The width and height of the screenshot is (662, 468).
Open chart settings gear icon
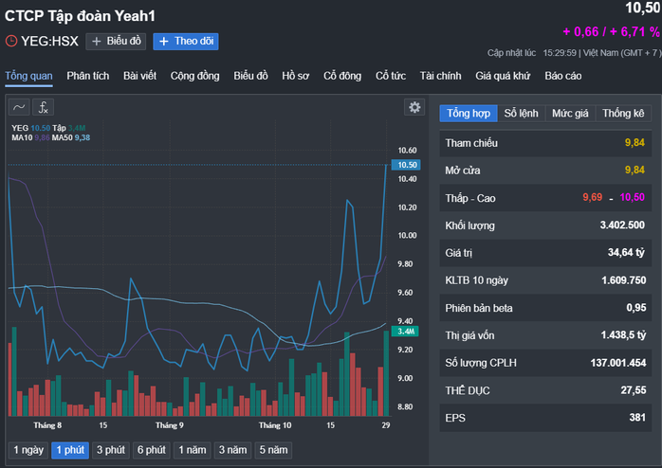click(414, 107)
